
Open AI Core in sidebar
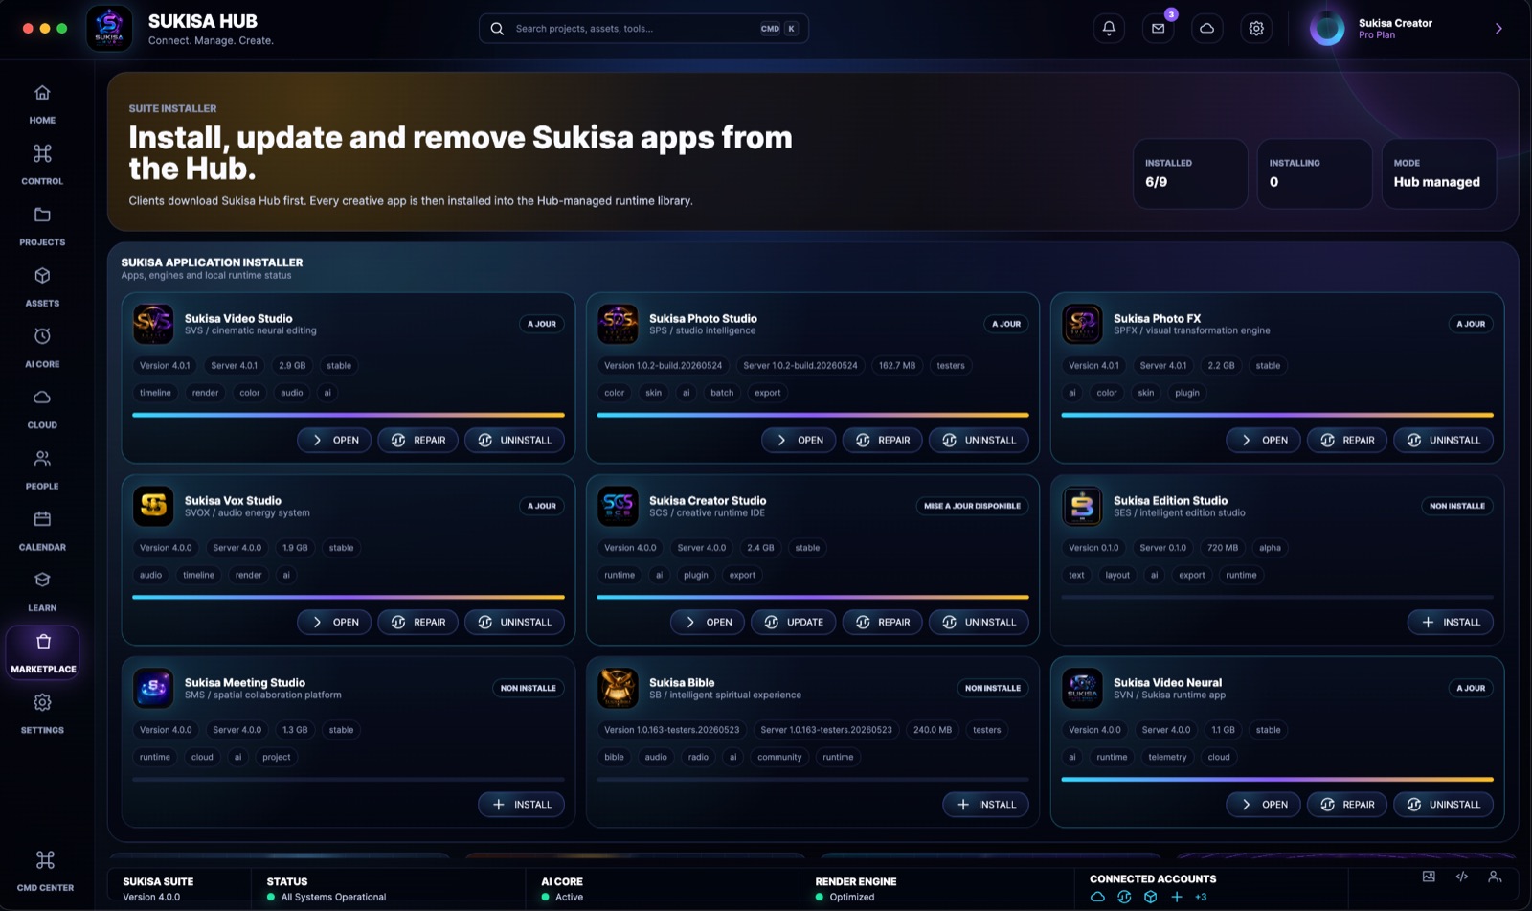42,348
